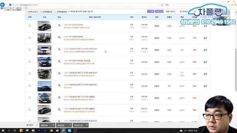Click the 선택매물설정 button
237x133 pixels.
[x=47, y=12]
